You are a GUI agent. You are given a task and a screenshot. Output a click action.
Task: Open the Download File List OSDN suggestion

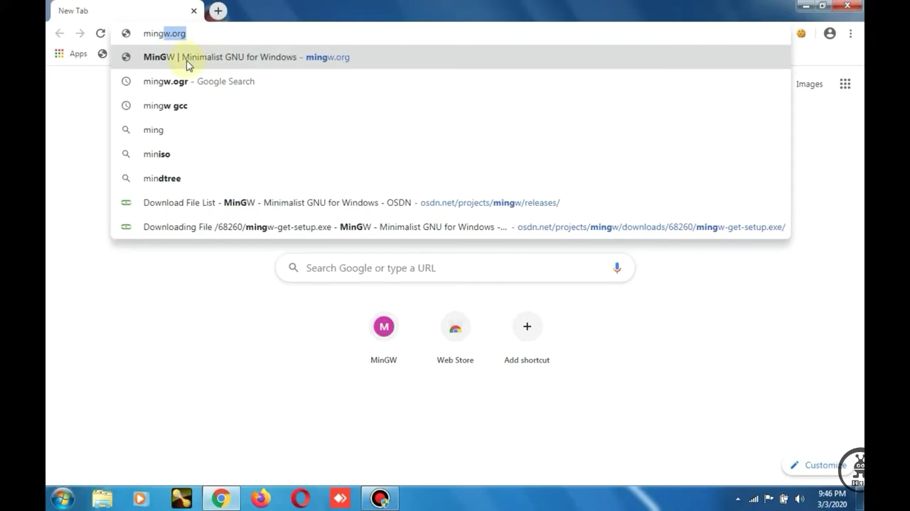(x=451, y=202)
